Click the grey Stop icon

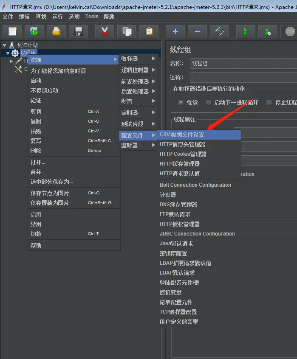pyautogui.click(x=290, y=31)
